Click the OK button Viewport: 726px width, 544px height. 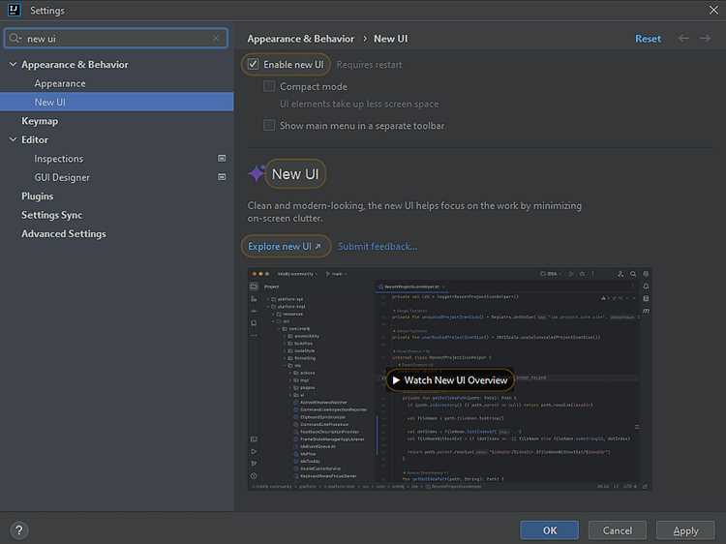point(549,530)
